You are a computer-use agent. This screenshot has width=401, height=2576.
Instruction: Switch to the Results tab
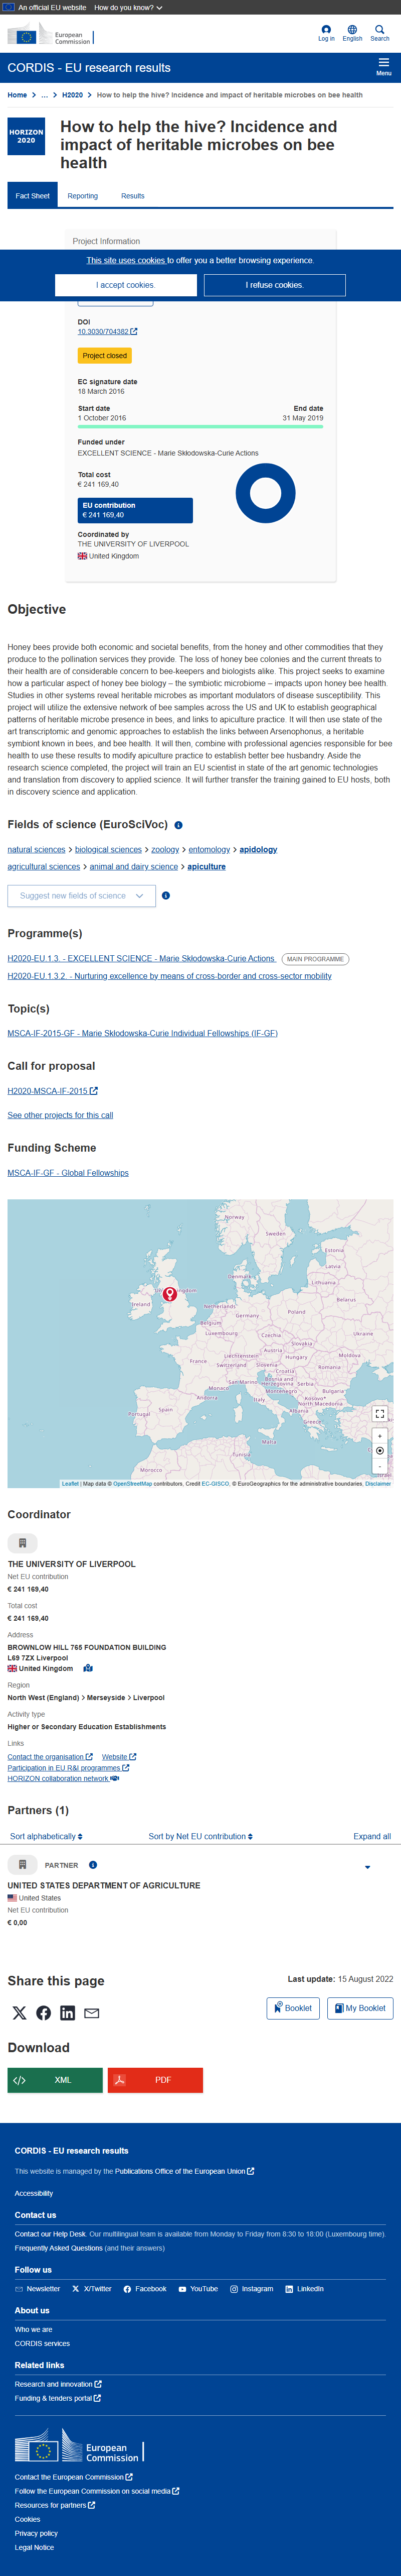(133, 196)
